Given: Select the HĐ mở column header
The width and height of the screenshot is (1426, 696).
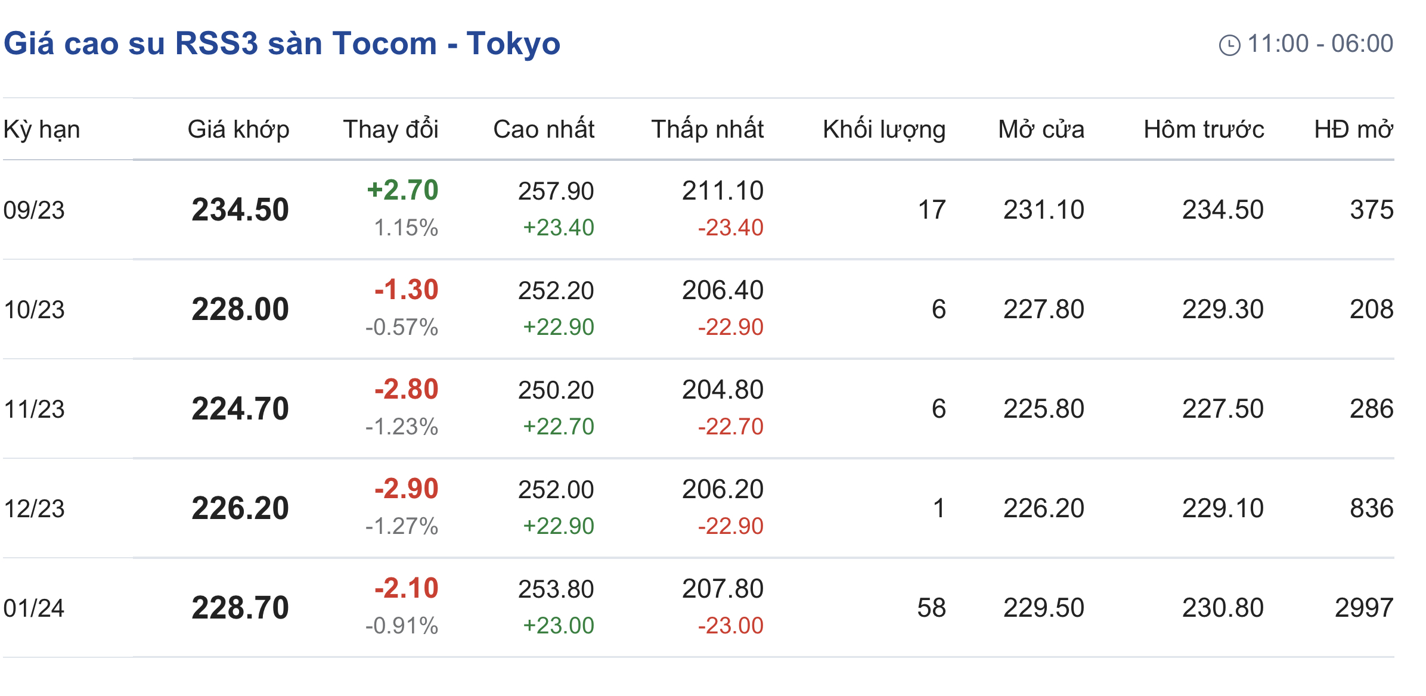Looking at the screenshot, I should point(1353,129).
